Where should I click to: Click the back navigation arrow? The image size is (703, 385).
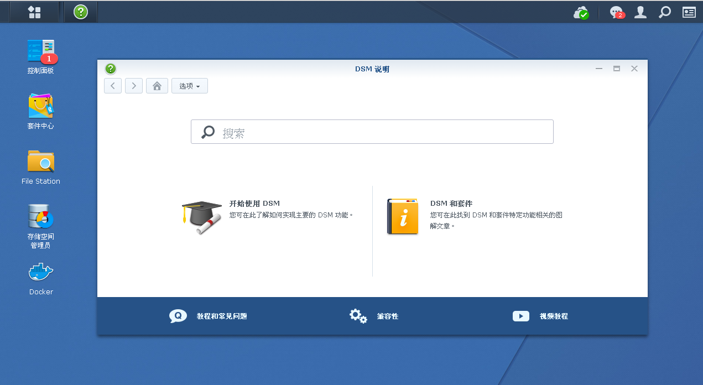pyautogui.click(x=112, y=86)
